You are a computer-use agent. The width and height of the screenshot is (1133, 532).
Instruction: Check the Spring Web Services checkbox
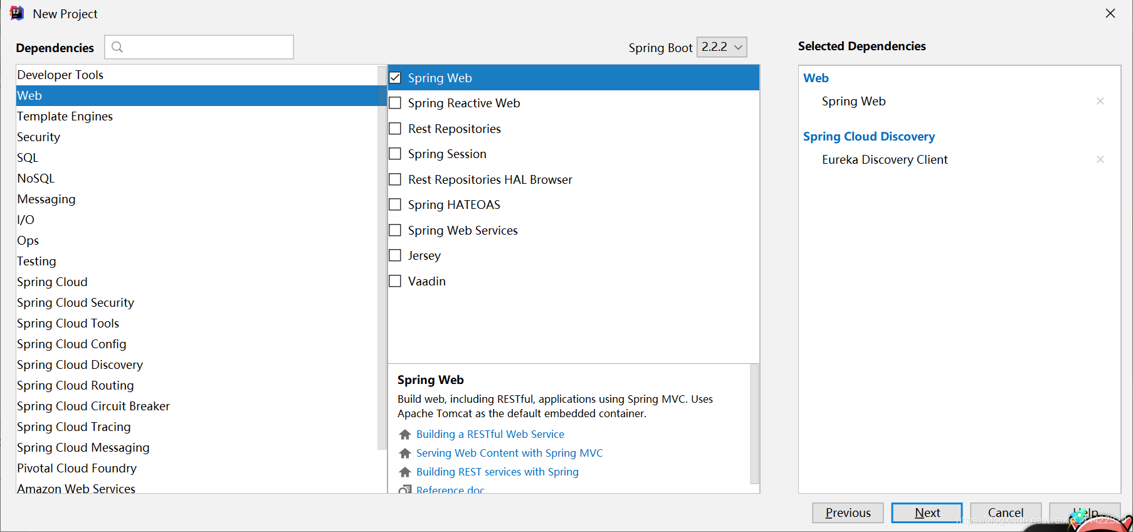point(395,230)
